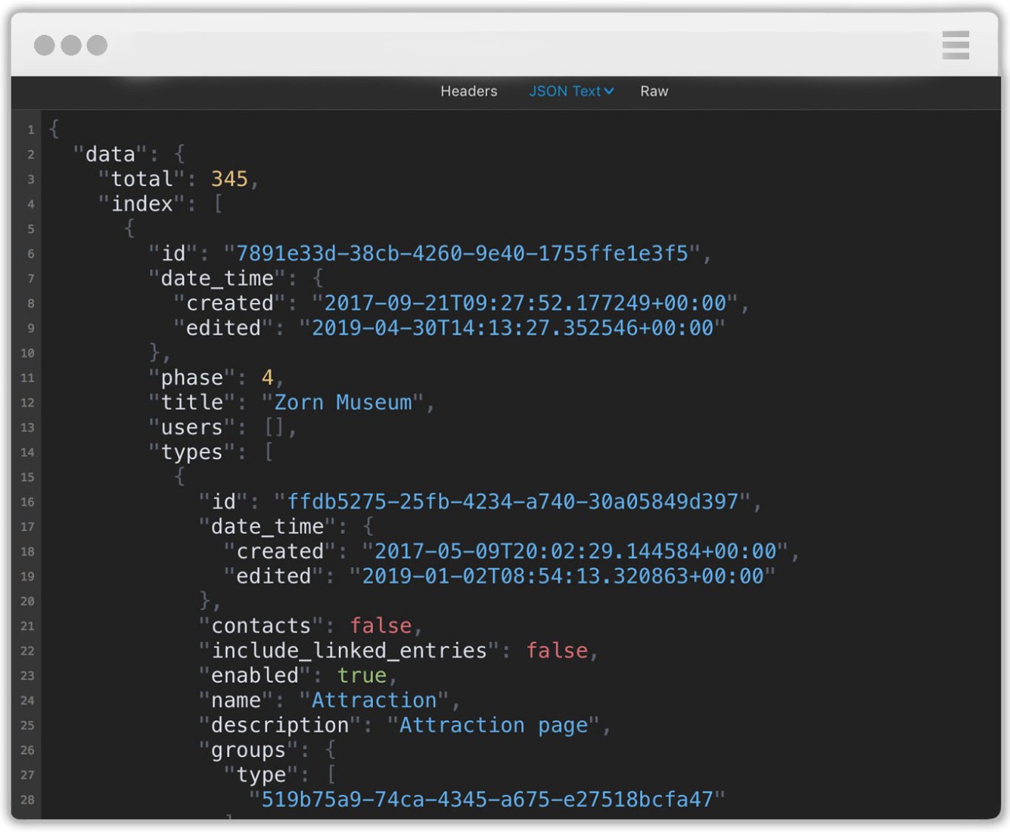Select the id value 7891e33d-38cb-4260-9e40-1755ffe1e3f5
The height and width of the screenshot is (832, 1010).
[x=461, y=254]
